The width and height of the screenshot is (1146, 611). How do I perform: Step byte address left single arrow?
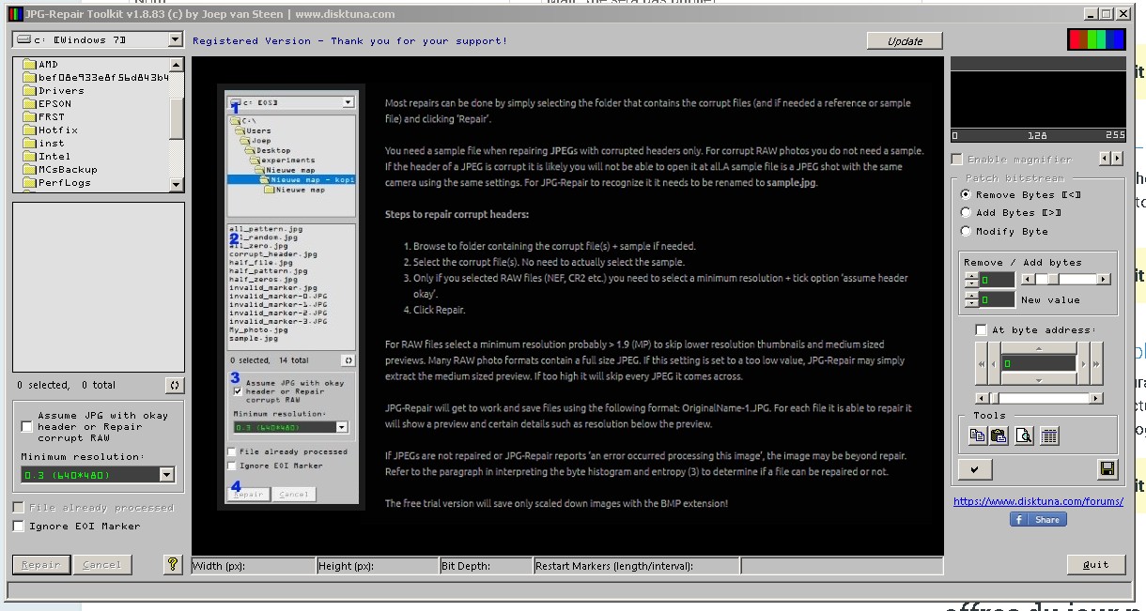(994, 363)
